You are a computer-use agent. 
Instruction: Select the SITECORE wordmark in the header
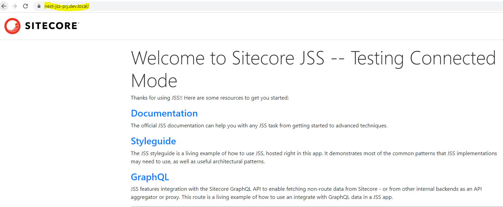click(x=51, y=26)
